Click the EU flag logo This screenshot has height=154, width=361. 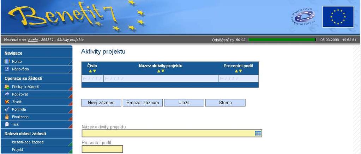click(x=338, y=17)
